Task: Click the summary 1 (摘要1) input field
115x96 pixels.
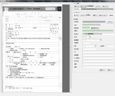Action: (x=98, y=64)
